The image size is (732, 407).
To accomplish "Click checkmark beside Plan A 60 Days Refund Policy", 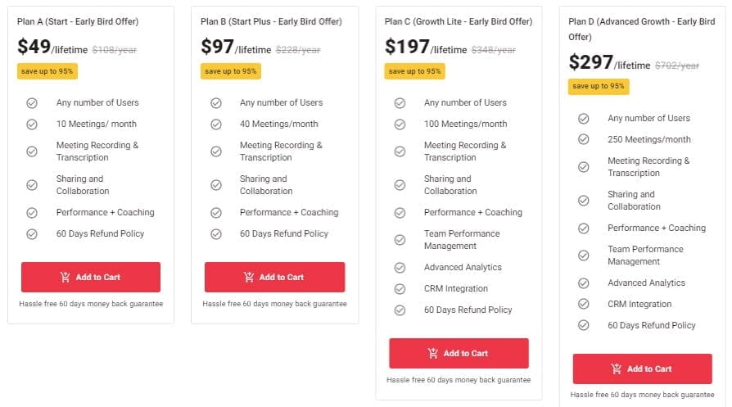I will click(x=32, y=234).
